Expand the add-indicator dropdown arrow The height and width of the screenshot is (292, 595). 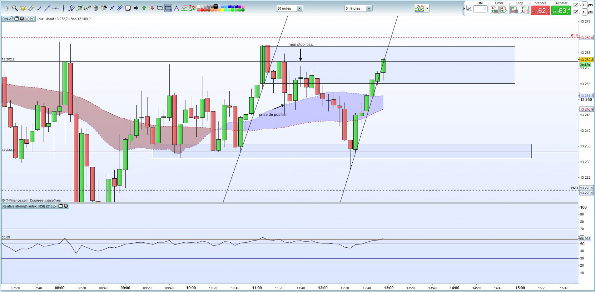point(427,8)
